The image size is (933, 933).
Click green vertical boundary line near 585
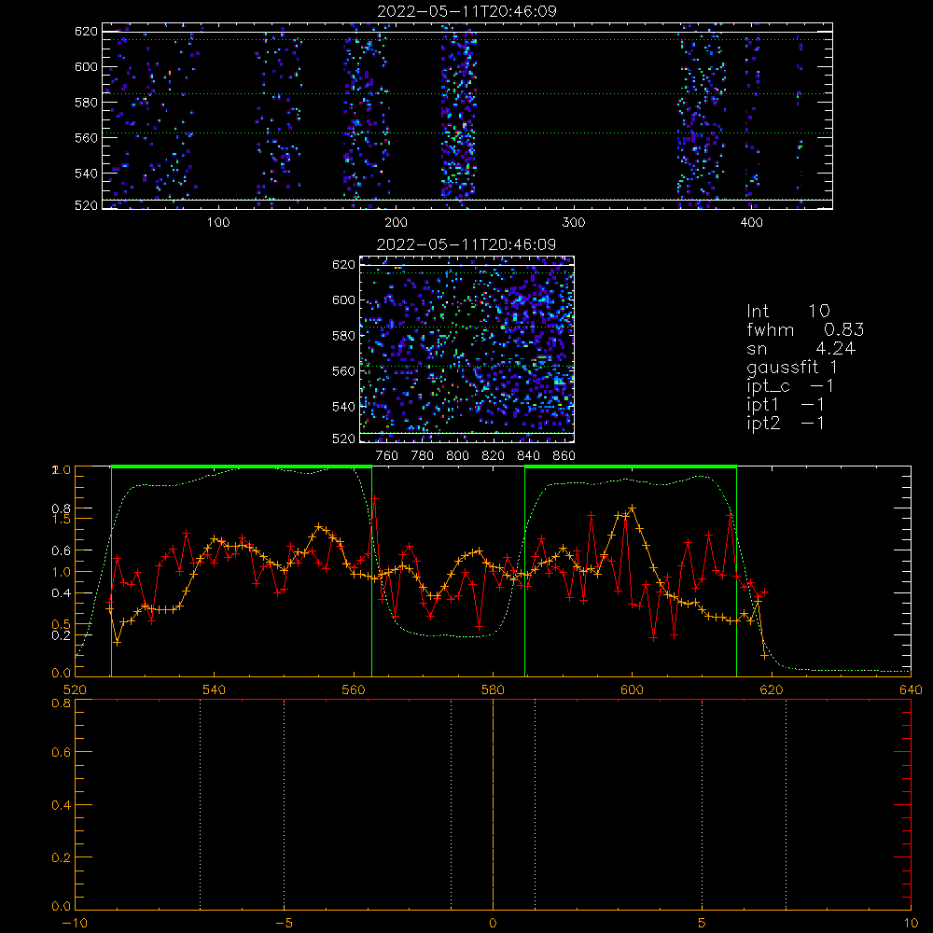coord(524,571)
